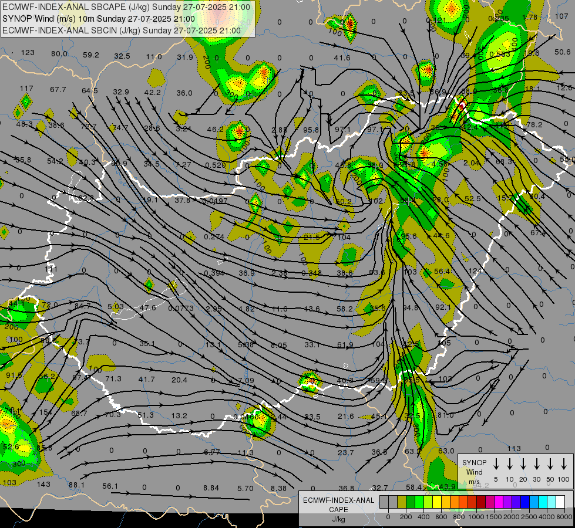This screenshot has height=528, width=575.
Task: Click the map value 56.1
Action: pos(110,486)
